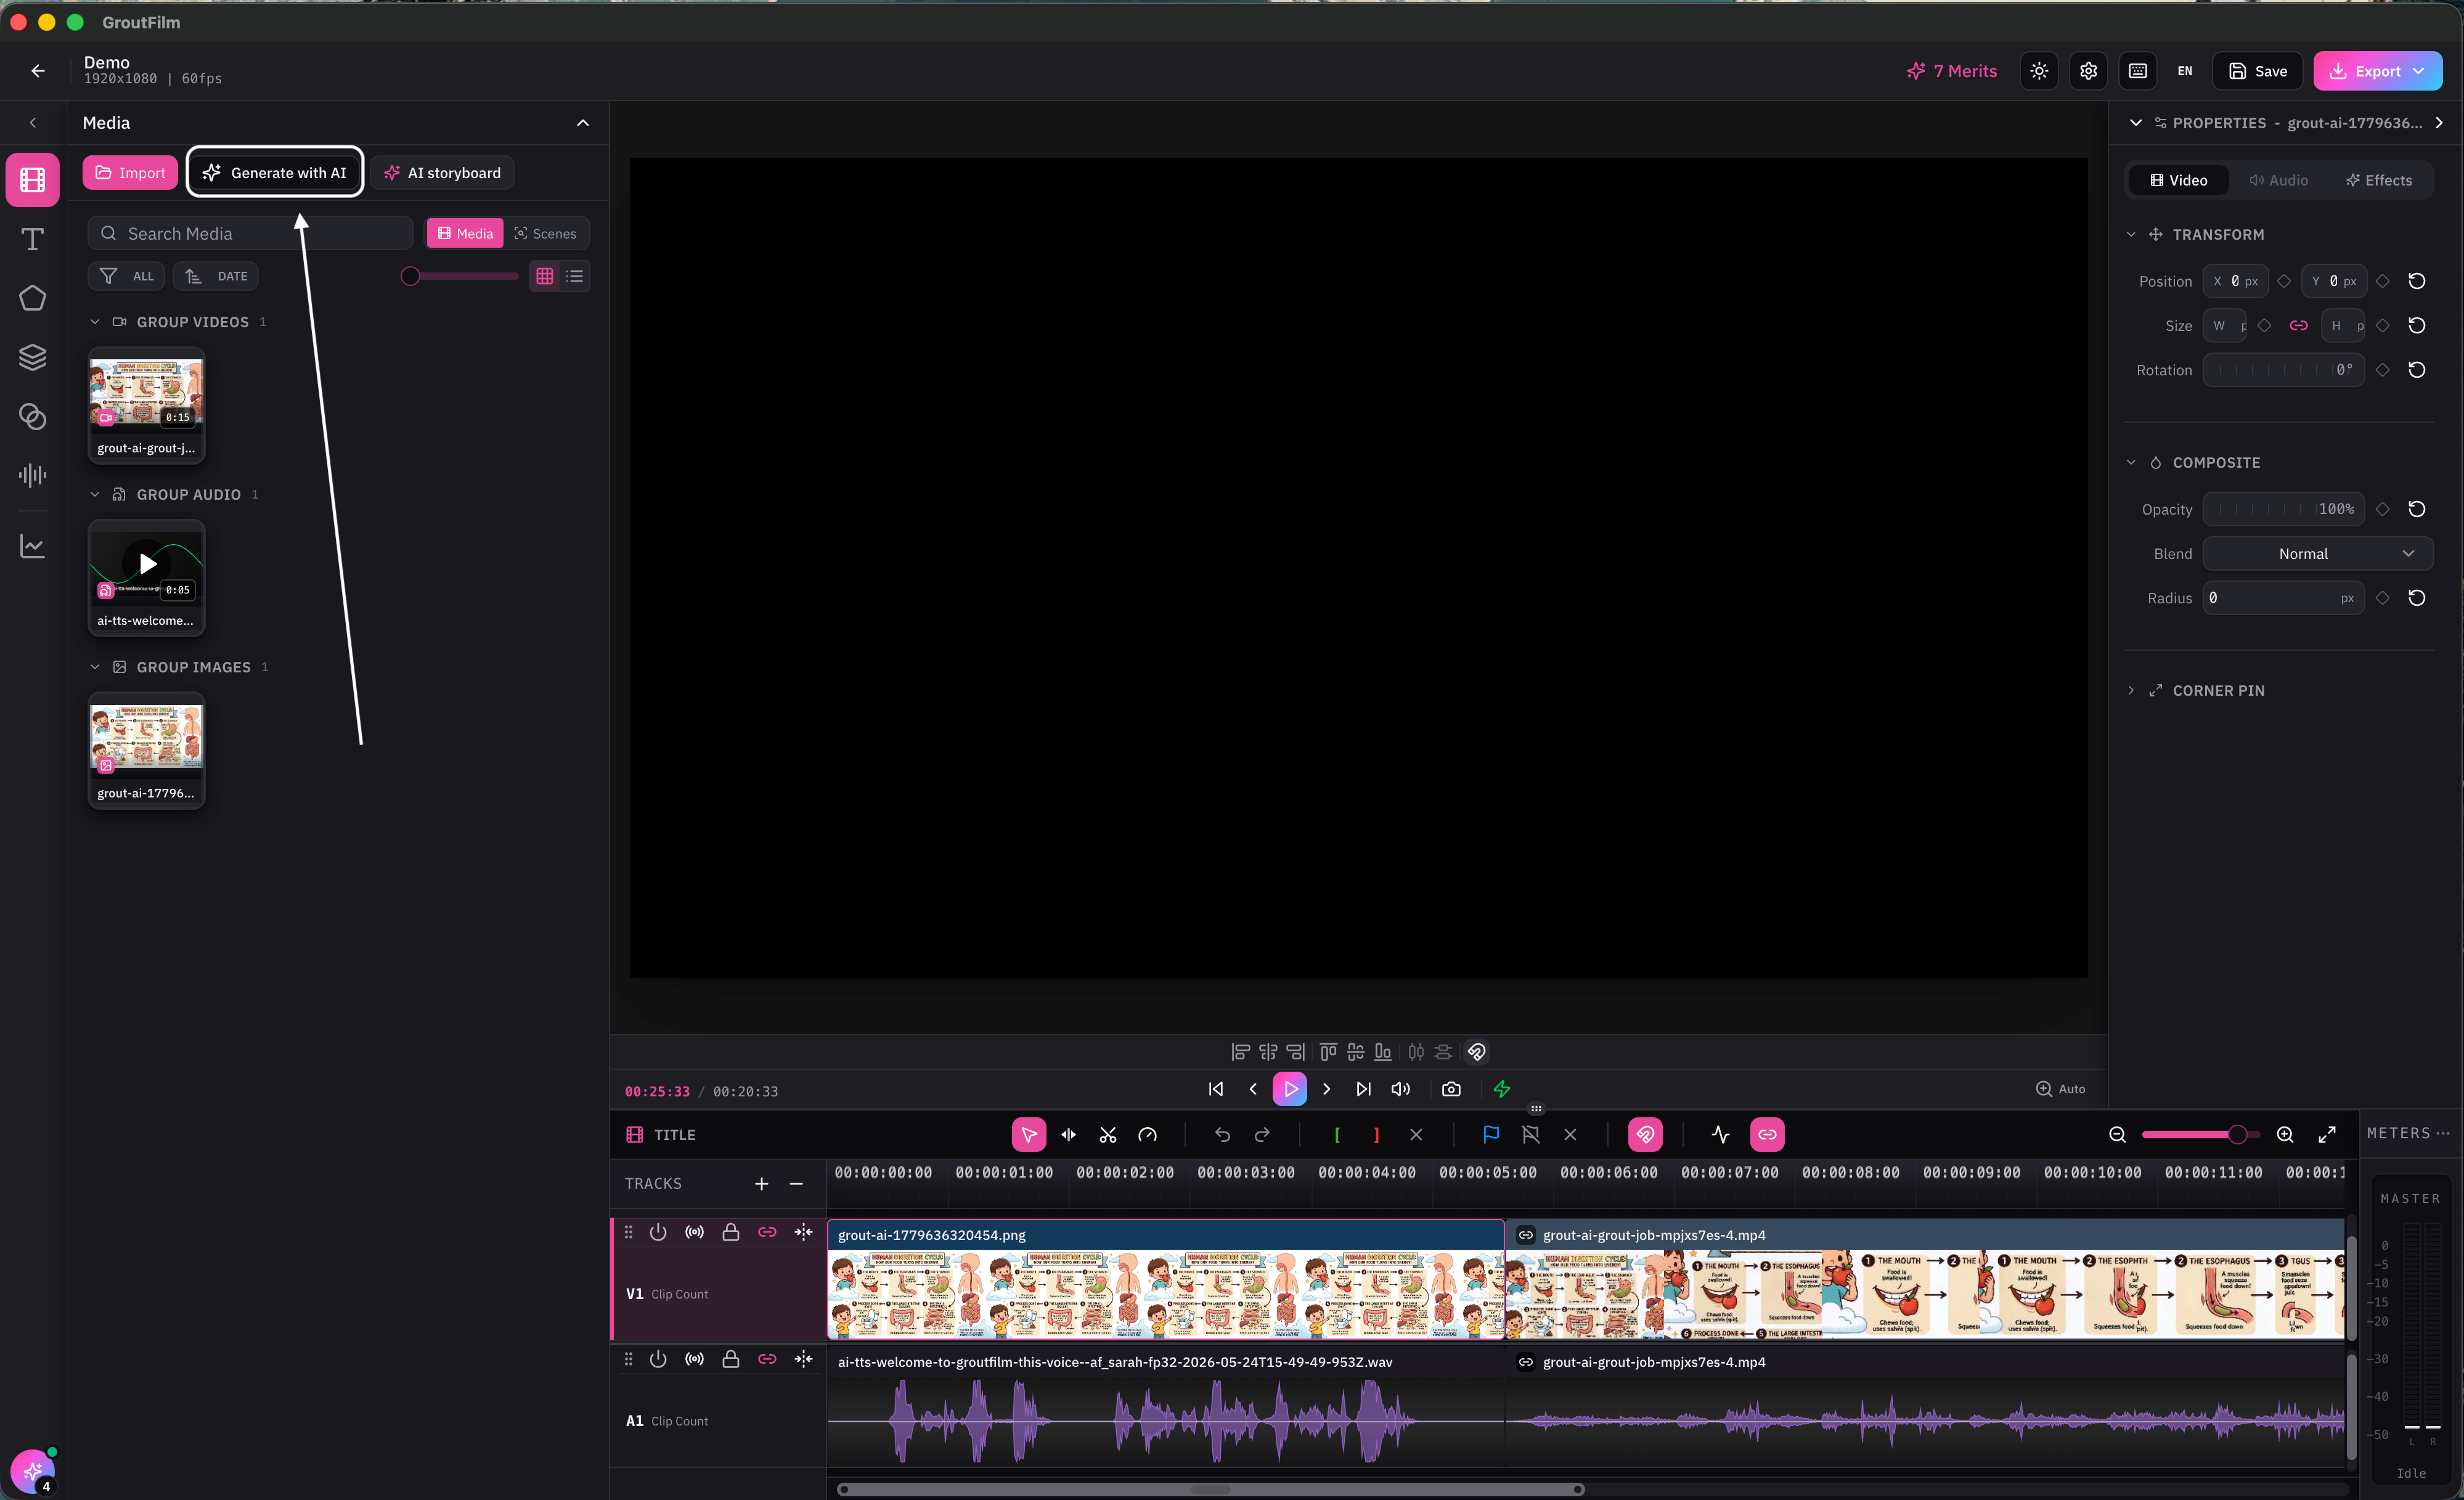Toggle lock on the V1 track
2464x1500 pixels.
click(x=731, y=1232)
